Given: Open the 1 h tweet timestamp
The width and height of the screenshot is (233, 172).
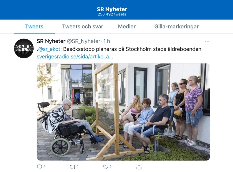Looking at the screenshot, I should 107,41.
